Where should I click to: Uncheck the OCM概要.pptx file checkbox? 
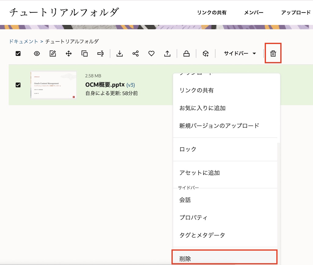click(18, 85)
